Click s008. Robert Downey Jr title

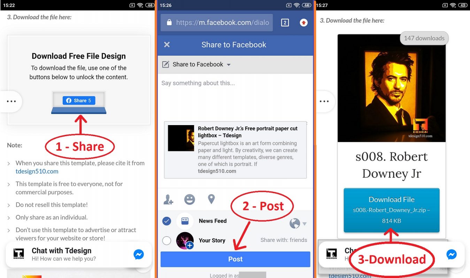tap(392, 165)
